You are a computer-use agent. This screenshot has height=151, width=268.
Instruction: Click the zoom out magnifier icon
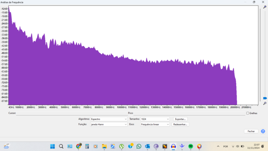265,104
